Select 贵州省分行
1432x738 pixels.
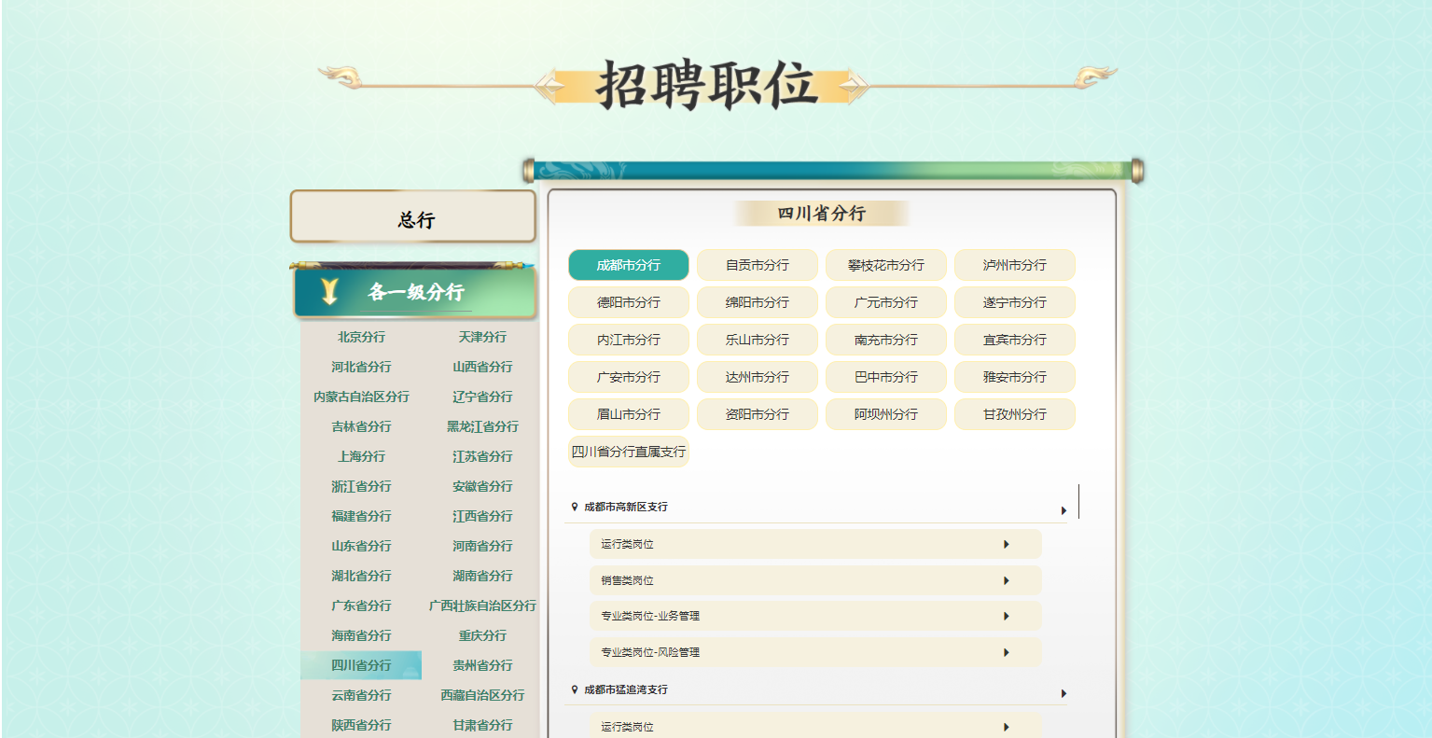(482, 665)
